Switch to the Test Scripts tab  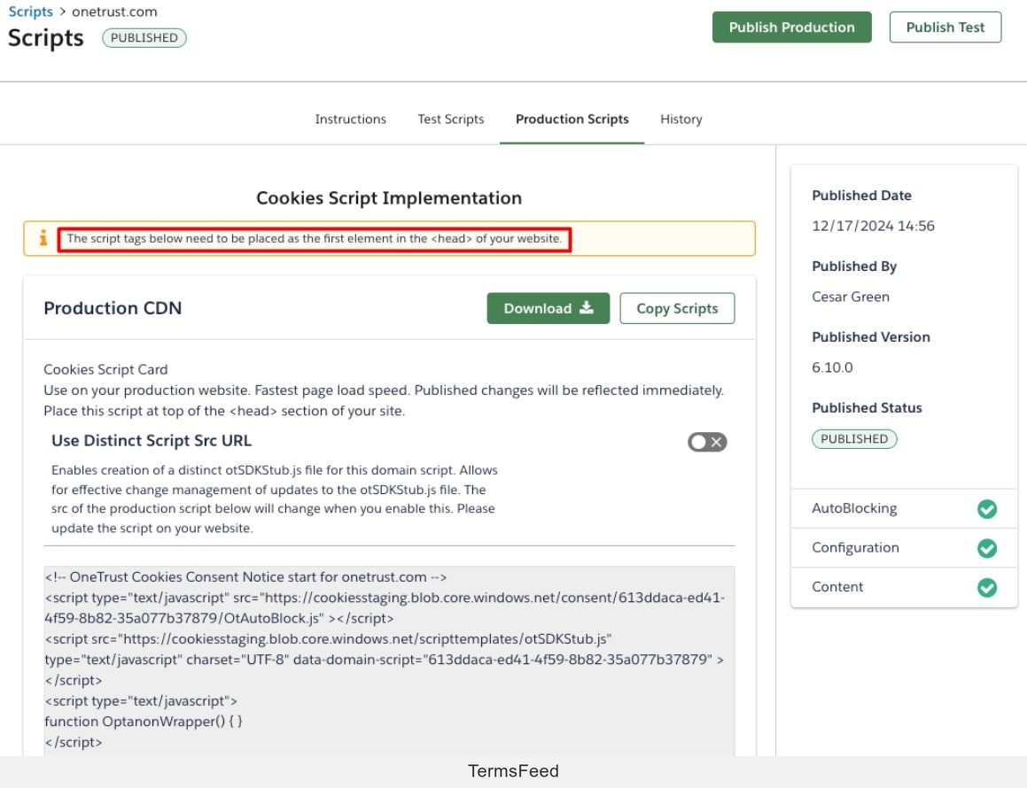point(451,120)
